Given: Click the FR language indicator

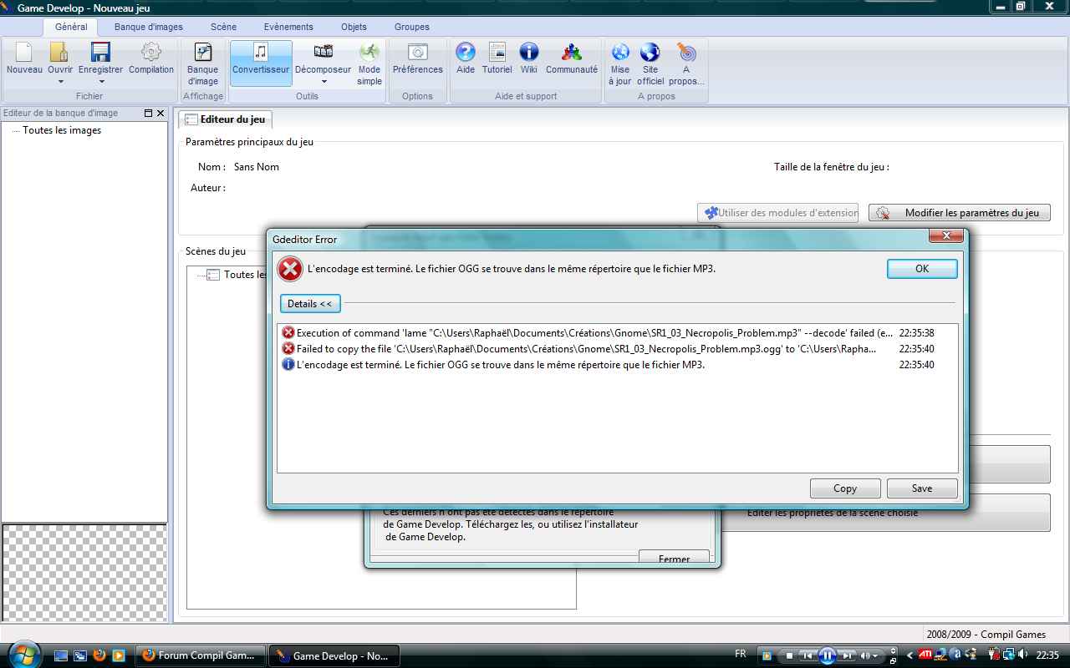Looking at the screenshot, I should [x=741, y=654].
